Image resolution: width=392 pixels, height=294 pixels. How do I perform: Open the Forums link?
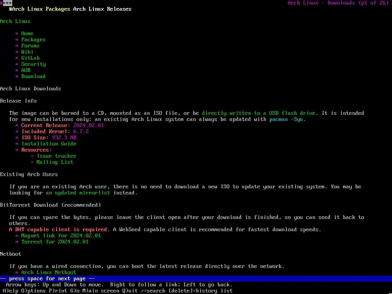30,46
